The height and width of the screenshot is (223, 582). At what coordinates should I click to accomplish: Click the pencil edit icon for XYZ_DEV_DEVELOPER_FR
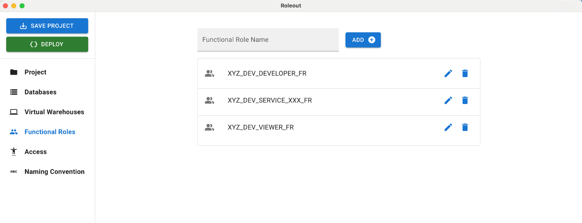448,73
